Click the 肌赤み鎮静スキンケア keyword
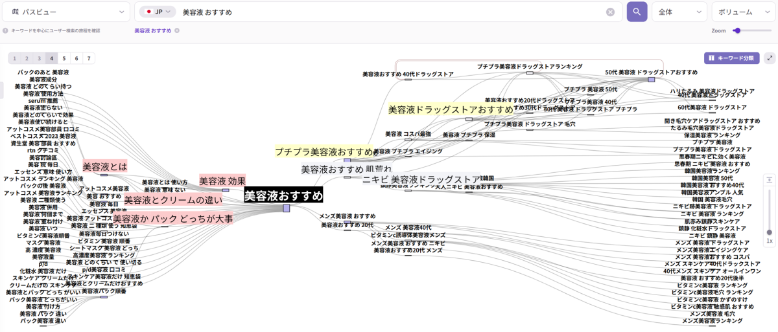The width and height of the screenshot is (778, 332). 712,221
